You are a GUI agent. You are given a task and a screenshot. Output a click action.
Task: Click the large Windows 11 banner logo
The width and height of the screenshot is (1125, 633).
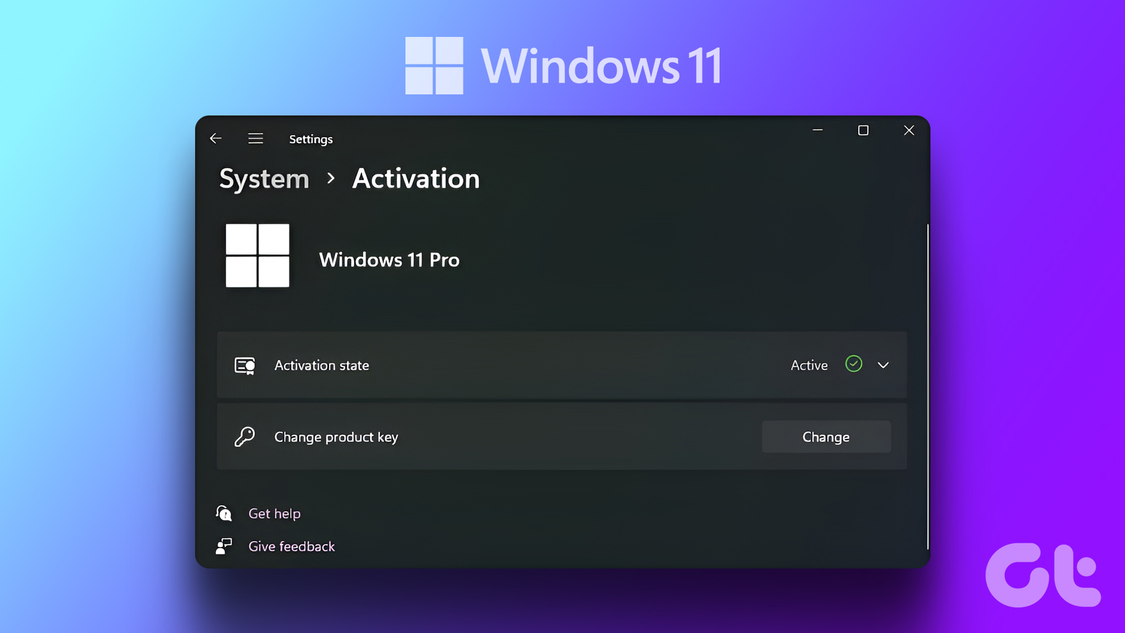click(x=434, y=66)
